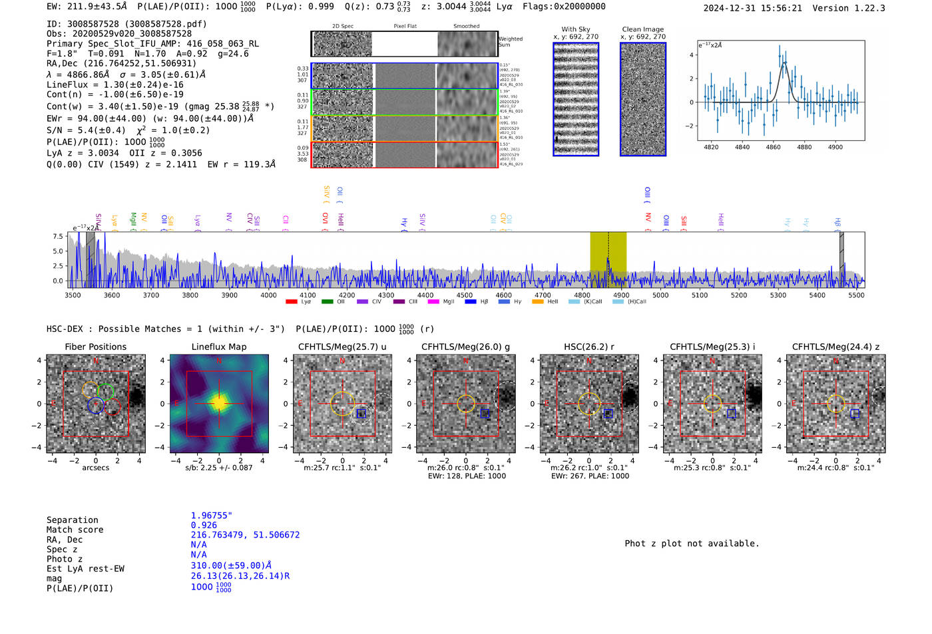
Task: Click the green MgII line label above spectrum
Action: pos(133,220)
